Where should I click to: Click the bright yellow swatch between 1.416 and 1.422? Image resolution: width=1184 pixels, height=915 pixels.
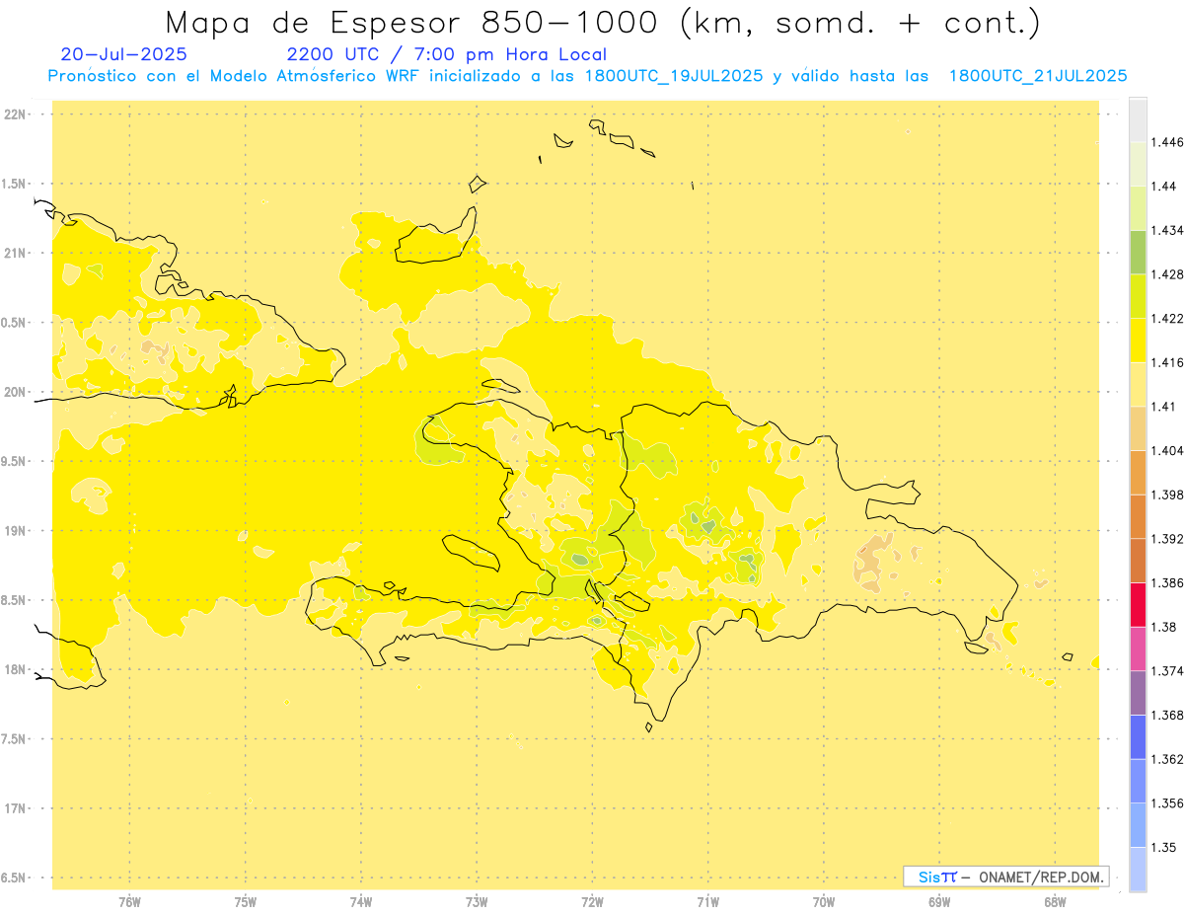(1138, 341)
